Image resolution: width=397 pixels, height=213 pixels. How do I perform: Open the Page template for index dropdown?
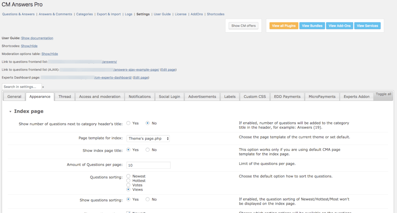[x=148, y=138]
